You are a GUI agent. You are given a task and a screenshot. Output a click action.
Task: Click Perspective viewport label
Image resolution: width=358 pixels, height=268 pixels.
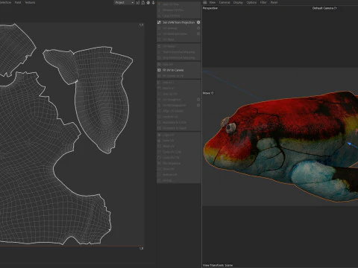pyautogui.click(x=210, y=8)
